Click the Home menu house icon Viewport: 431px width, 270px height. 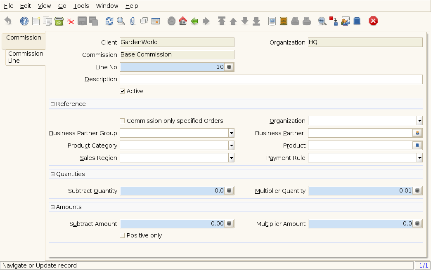click(x=183, y=21)
